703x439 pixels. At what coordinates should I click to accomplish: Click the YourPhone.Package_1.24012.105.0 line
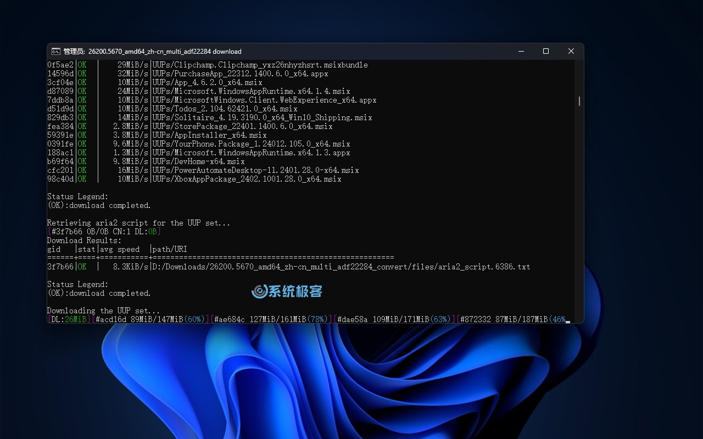coord(252,144)
